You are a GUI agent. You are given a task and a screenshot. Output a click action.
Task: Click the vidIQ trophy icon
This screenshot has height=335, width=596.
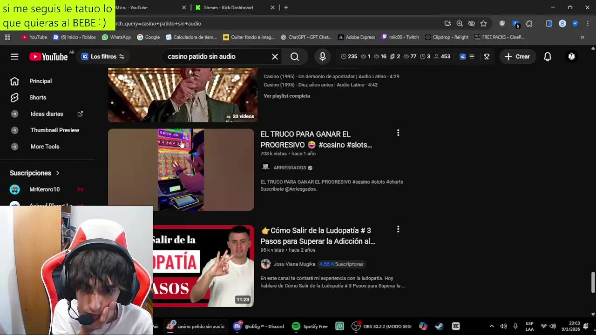487,56
